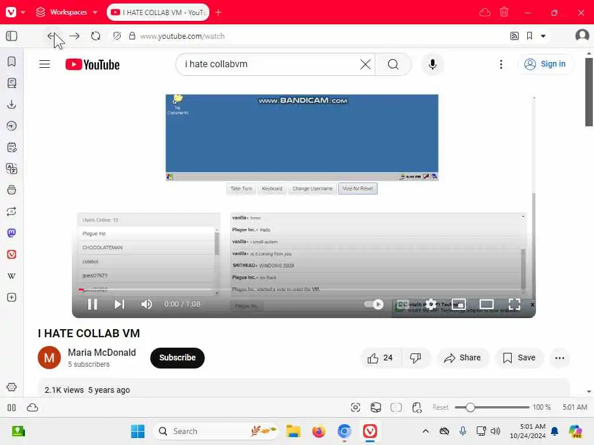Open closed tabs trash icon
This screenshot has width=594, height=445.
pyautogui.click(x=504, y=12)
